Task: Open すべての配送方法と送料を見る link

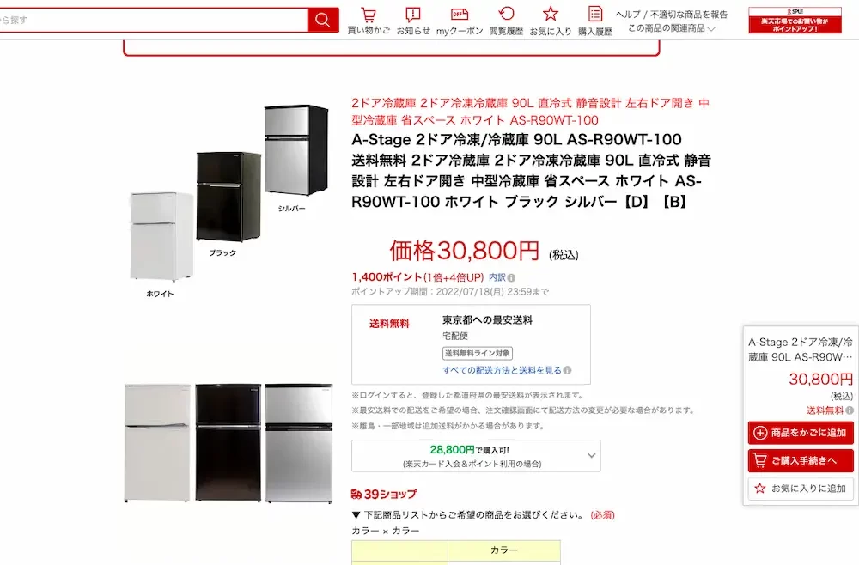Action: pyautogui.click(x=503, y=370)
